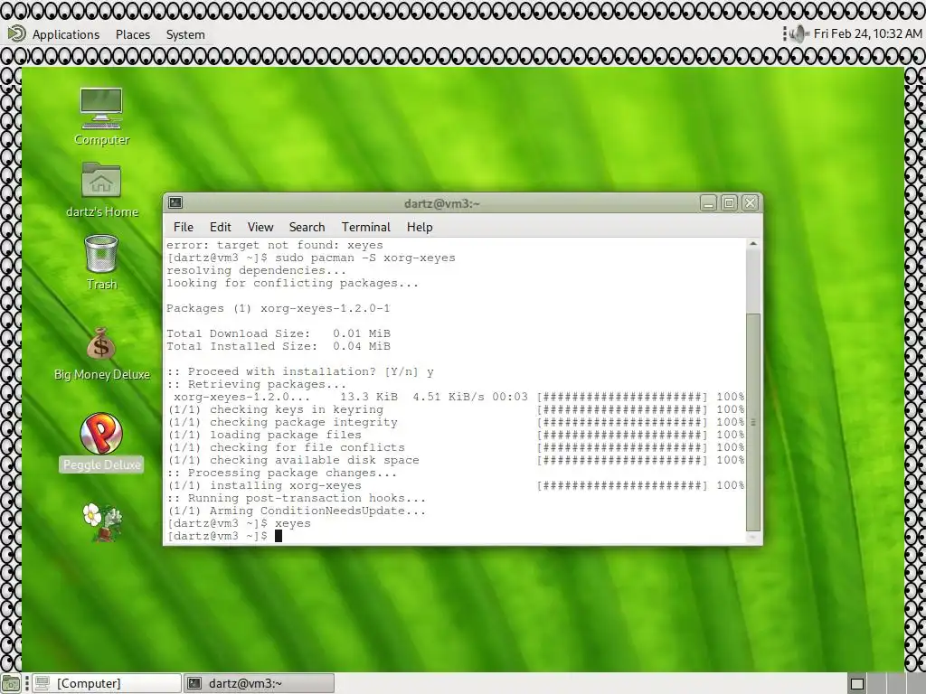Image resolution: width=926 pixels, height=694 pixels.
Task: Select the flower and zombie game icon
Action: click(x=101, y=522)
